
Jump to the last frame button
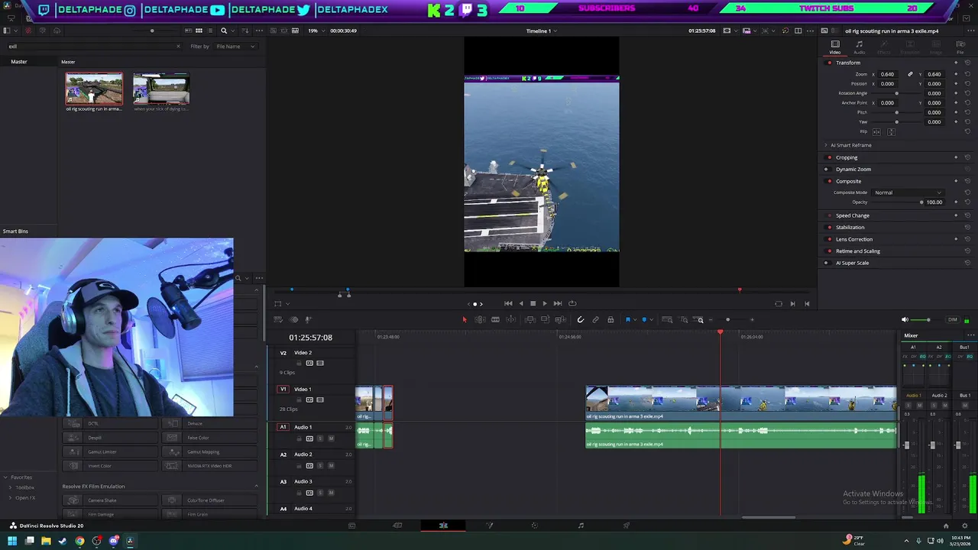click(558, 303)
